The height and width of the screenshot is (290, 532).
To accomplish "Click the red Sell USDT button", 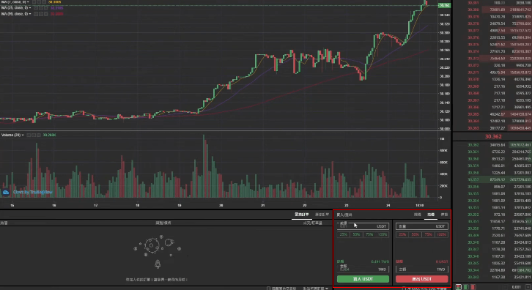I will coord(422,279).
